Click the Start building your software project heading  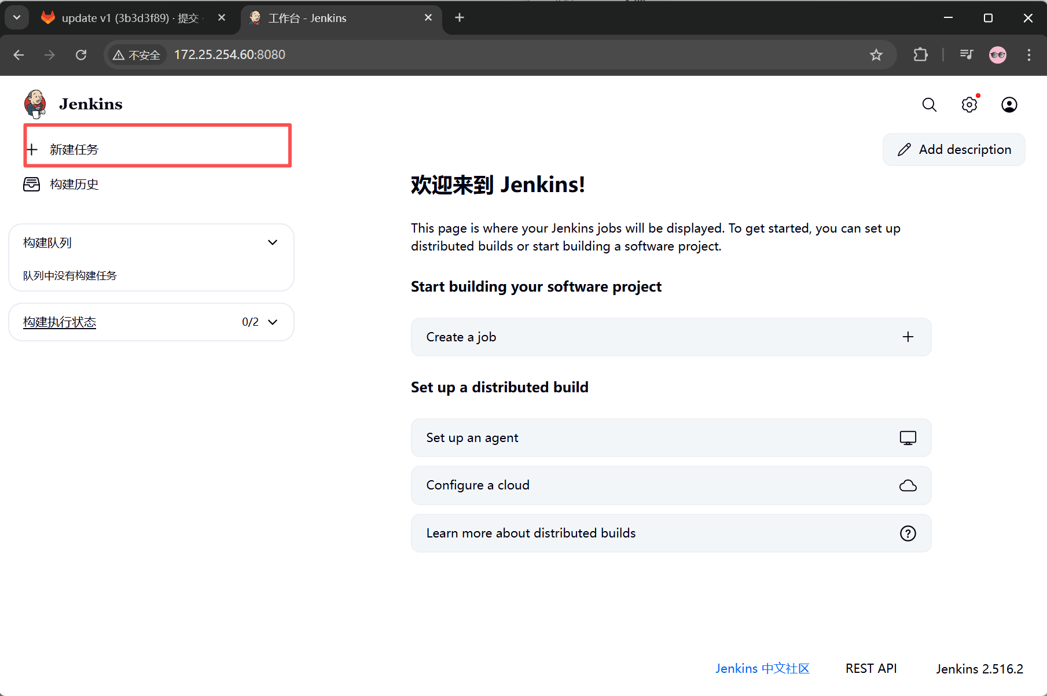[536, 286]
